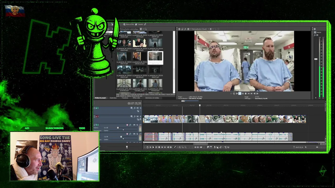Click the help question mark icon
Screen dimensions: 335x188
[x=145, y=24]
